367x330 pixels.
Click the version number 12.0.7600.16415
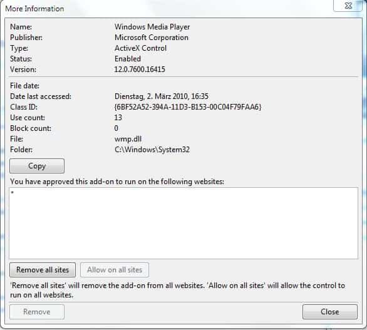coord(140,70)
